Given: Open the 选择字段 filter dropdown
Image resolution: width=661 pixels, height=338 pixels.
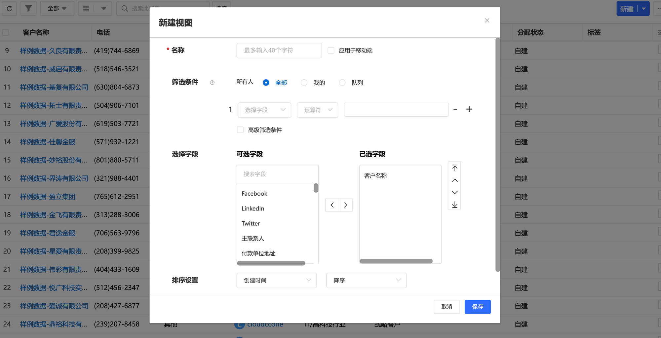Looking at the screenshot, I should click(264, 110).
